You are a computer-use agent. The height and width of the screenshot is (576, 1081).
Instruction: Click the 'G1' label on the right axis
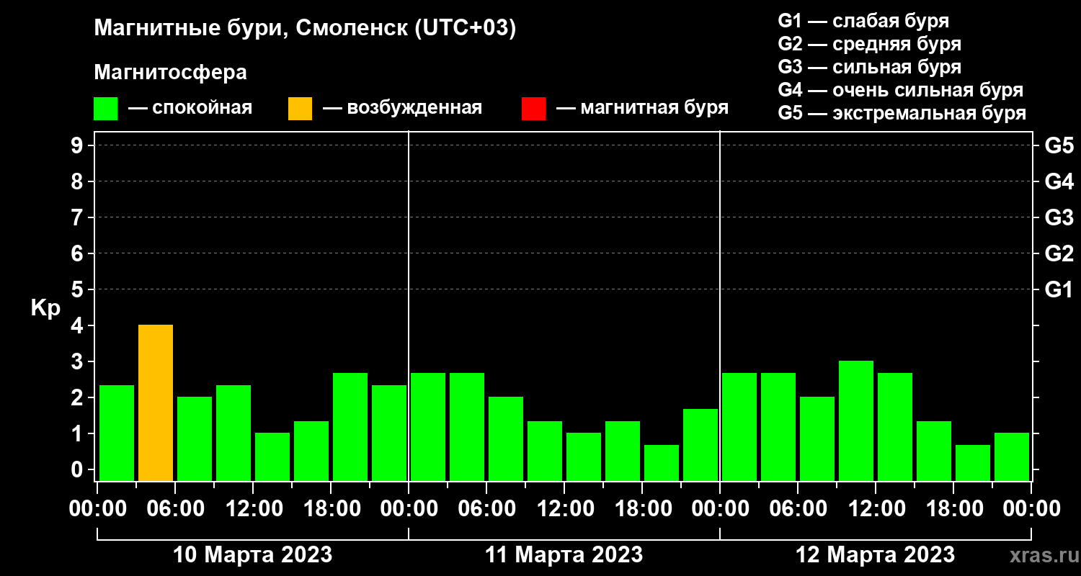coord(1059,289)
